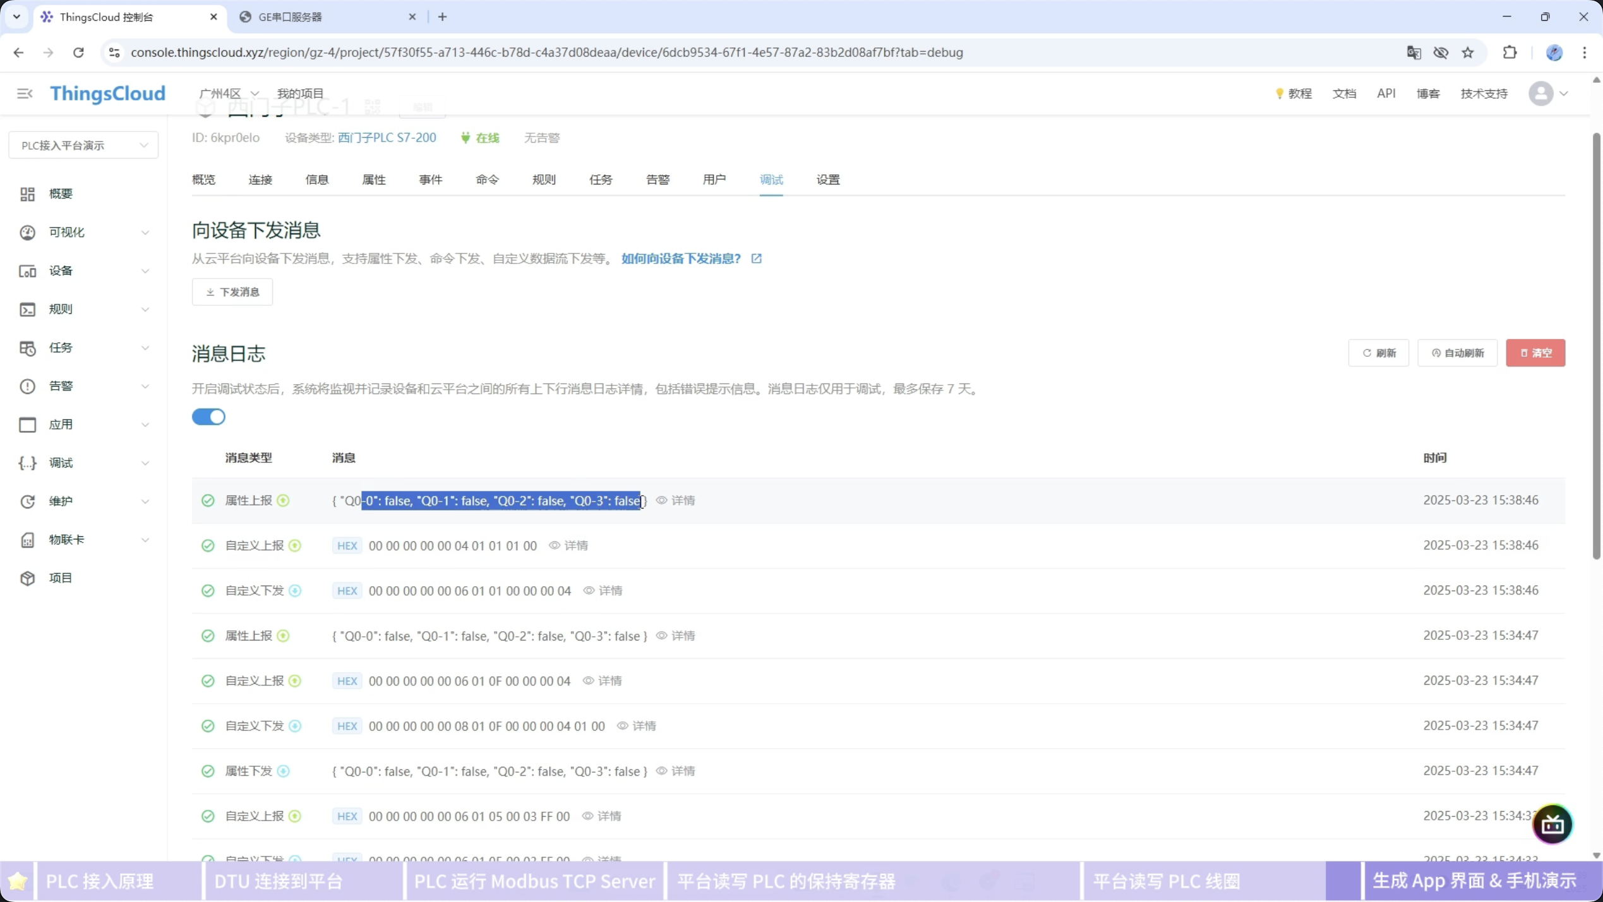Open the PLC接入平台演示 project dropdown
This screenshot has height=902, width=1603.
point(83,145)
